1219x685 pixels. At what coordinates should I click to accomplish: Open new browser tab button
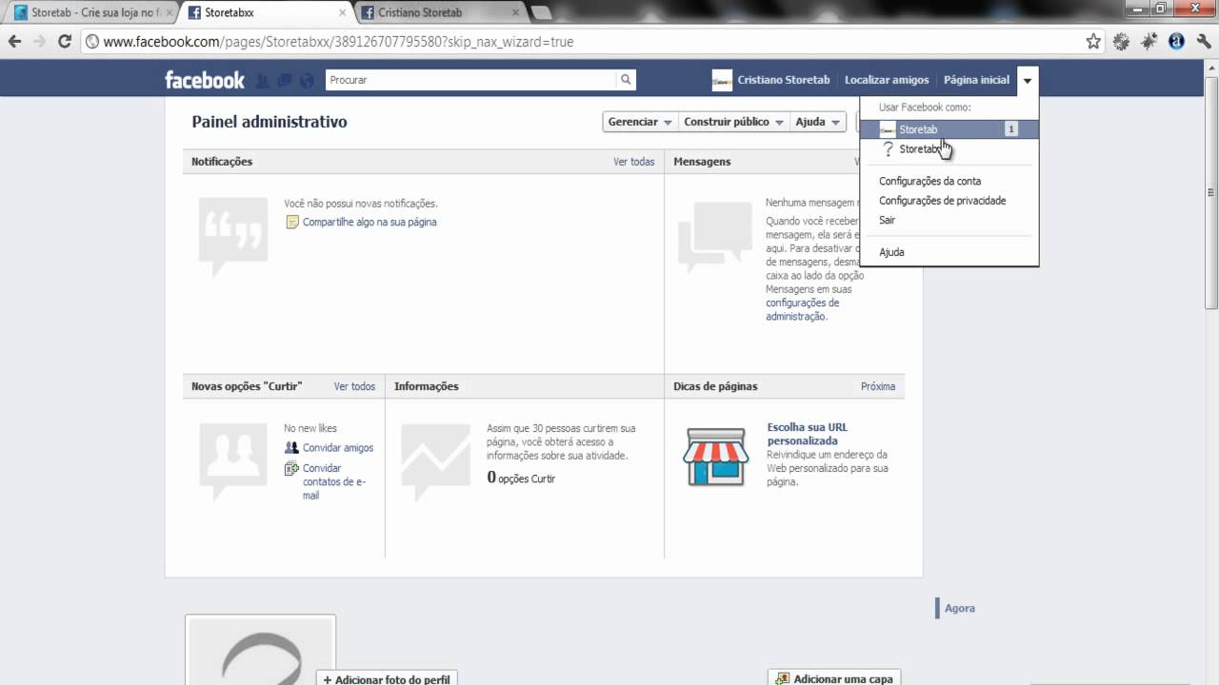[541, 12]
